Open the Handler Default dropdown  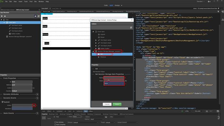coord(22,91)
